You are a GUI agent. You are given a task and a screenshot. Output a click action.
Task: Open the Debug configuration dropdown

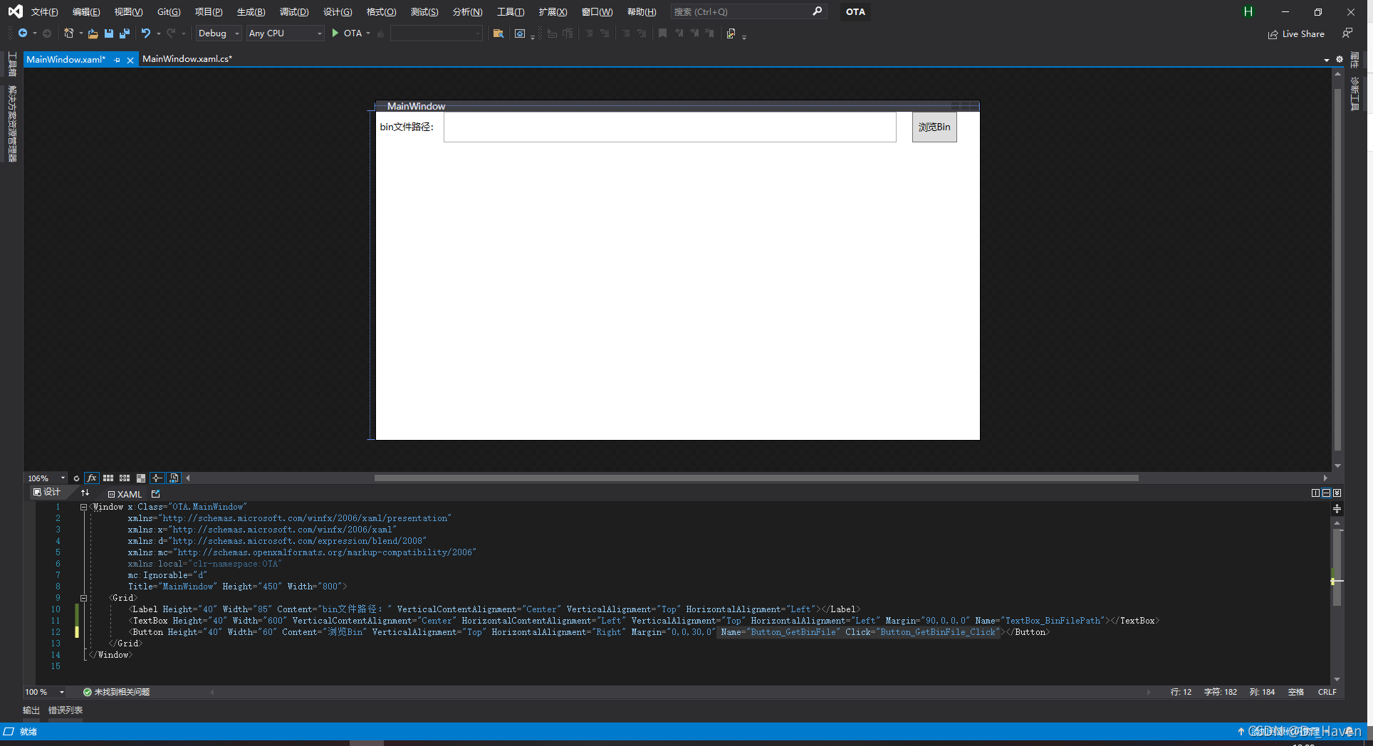click(x=219, y=33)
